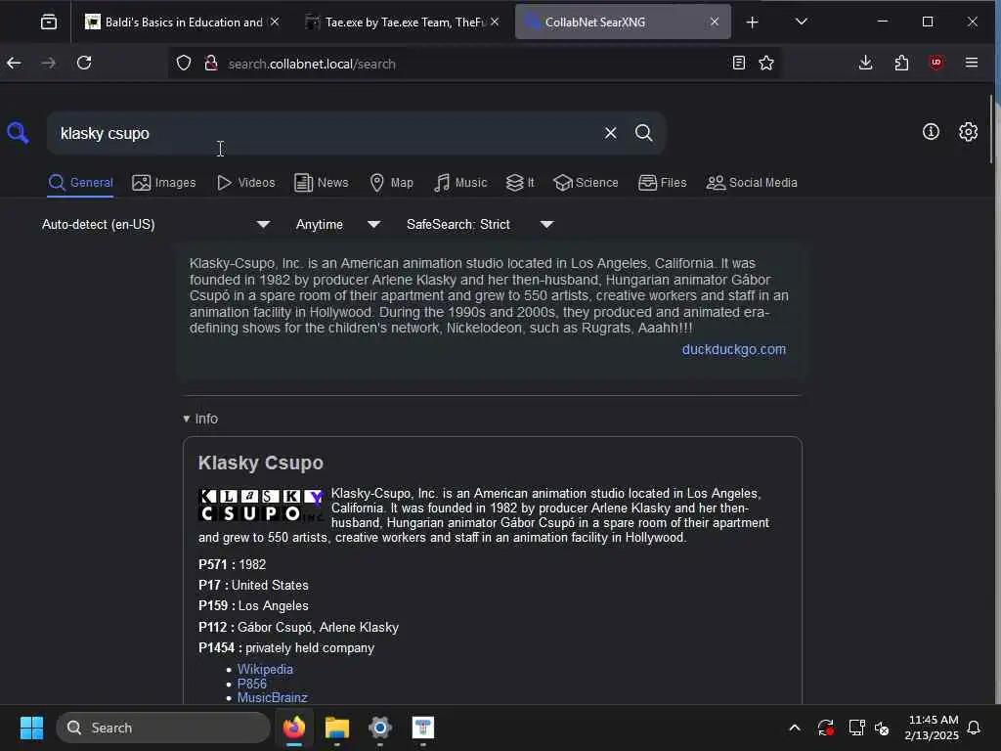The image size is (1001, 751).
Task: Click the Windows taskbar Search box
Action: (x=163, y=728)
